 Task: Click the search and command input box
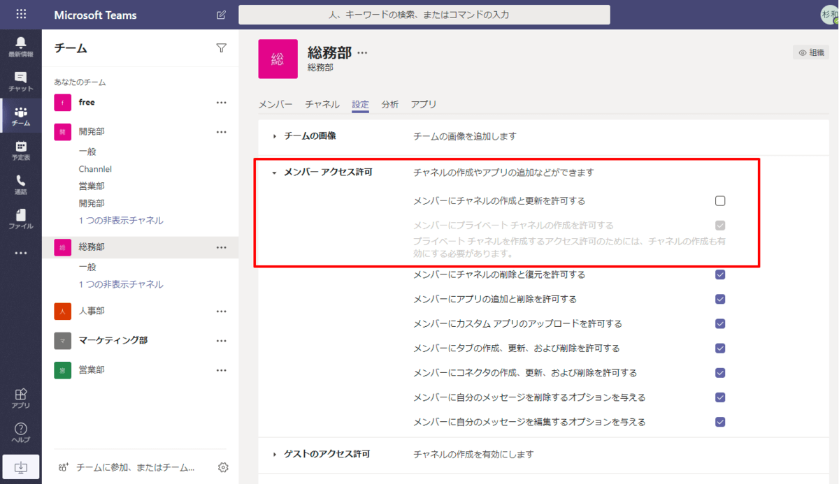pos(424,15)
